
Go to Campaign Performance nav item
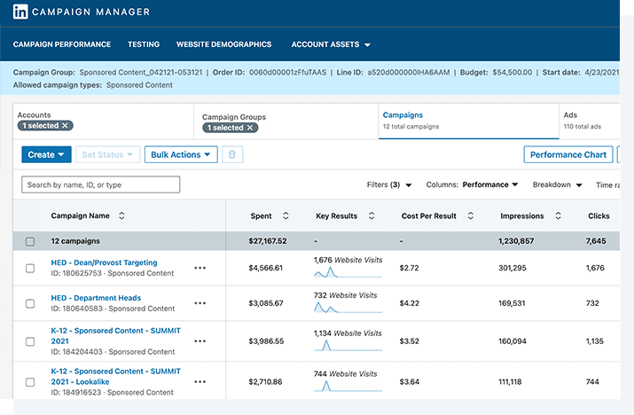(62, 44)
